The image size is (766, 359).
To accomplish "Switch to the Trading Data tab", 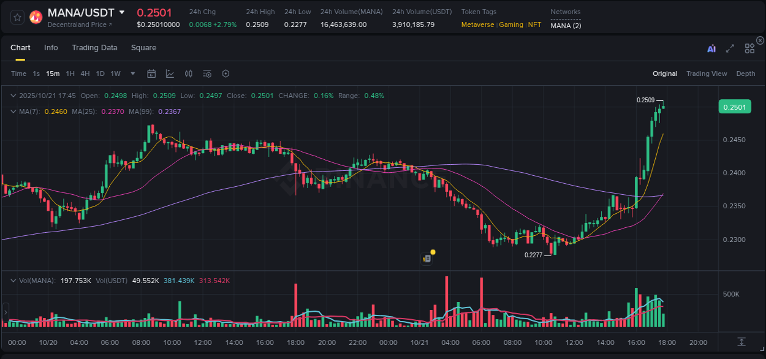I will click(94, 48).
